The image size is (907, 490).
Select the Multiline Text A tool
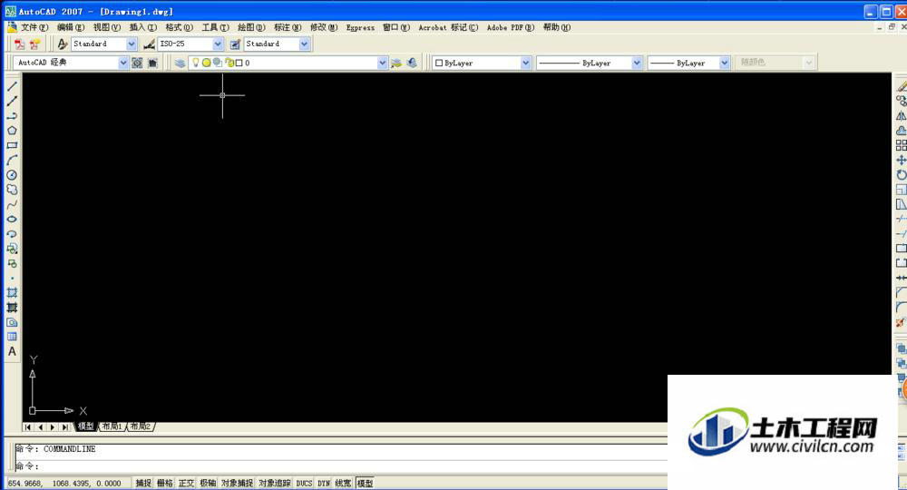[12, 352]
